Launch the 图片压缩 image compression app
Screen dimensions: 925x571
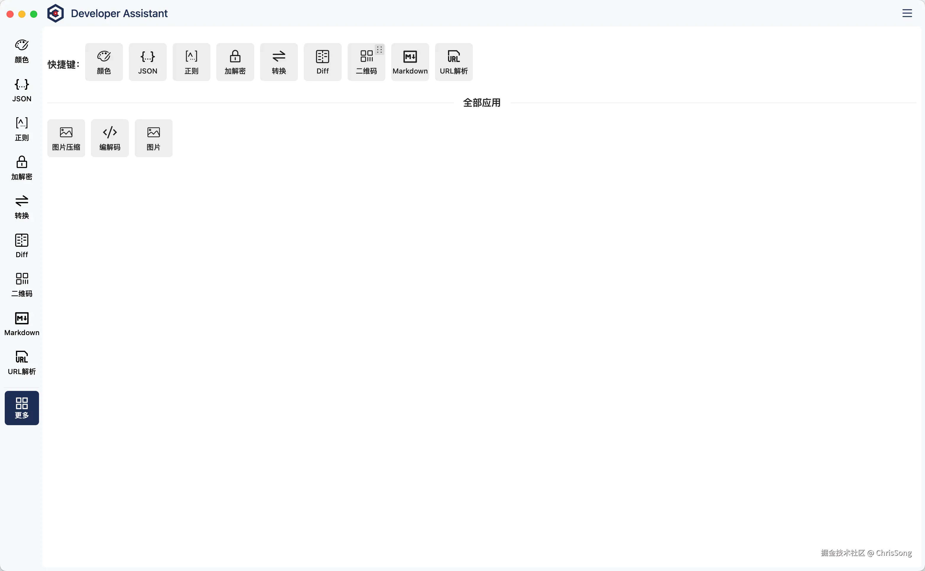66,138
